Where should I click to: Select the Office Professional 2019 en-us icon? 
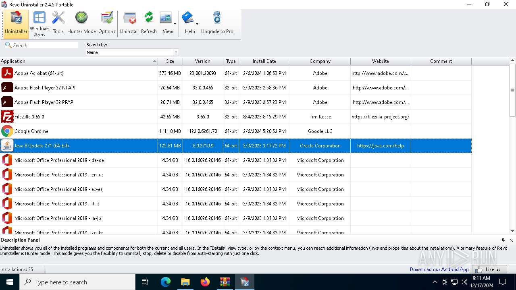point(7,175)
